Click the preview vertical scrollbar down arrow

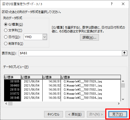click(123, 99)
